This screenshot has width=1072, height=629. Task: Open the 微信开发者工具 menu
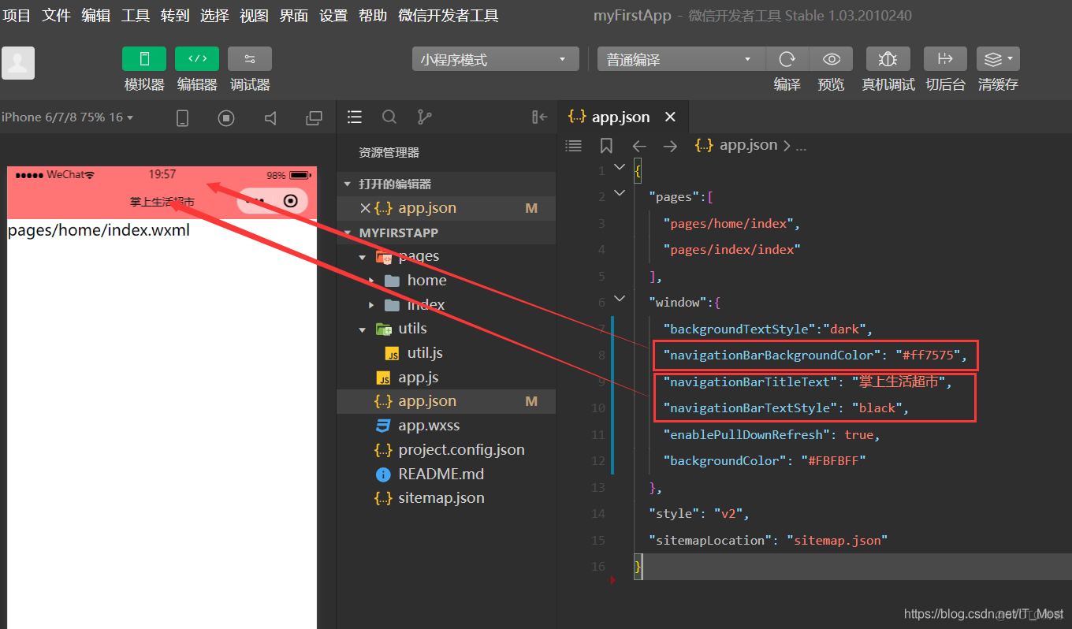449,16
